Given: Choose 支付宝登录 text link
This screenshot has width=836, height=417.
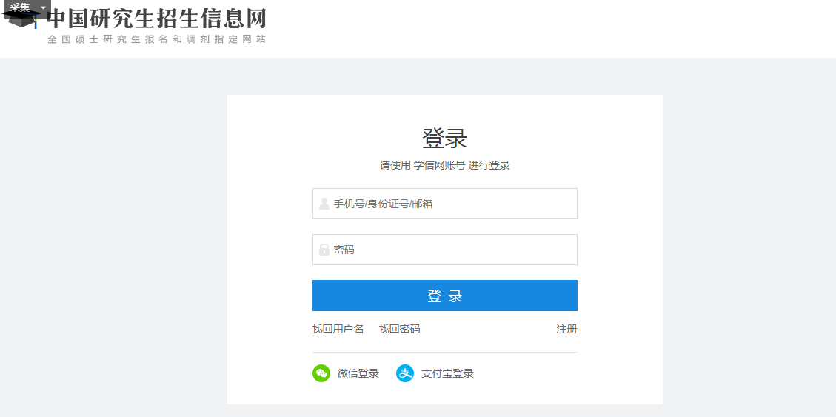Looking at the screenshot, I should [447, 374].
